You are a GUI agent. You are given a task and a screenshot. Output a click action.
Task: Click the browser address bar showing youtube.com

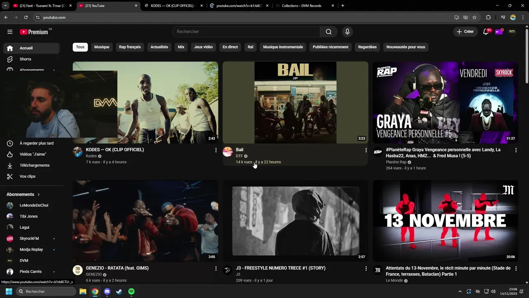(244, 17)
